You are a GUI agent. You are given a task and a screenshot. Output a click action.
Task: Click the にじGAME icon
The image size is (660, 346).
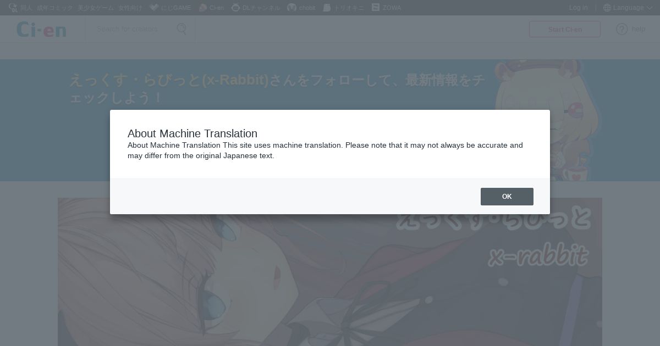(x=154, y=8)
